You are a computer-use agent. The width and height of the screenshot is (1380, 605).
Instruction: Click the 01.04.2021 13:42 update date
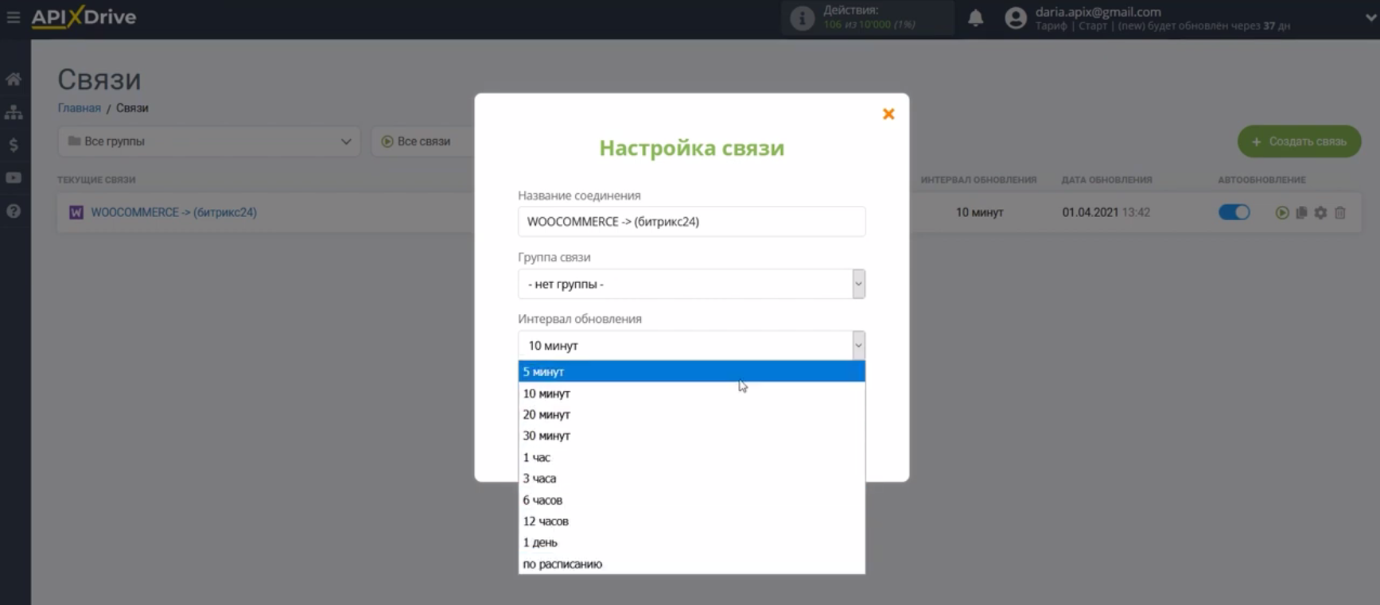[1106, 212]
